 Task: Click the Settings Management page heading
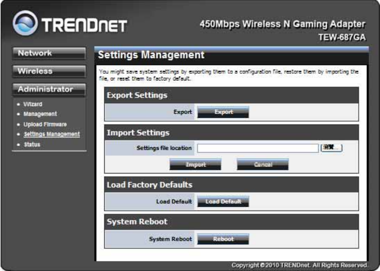[151, 55]
